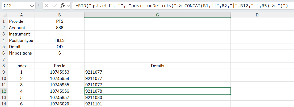Click Pos Id cell 10746020
This screenshot has width=294, height=107.
pyautogui.click(x=60, y=104)
